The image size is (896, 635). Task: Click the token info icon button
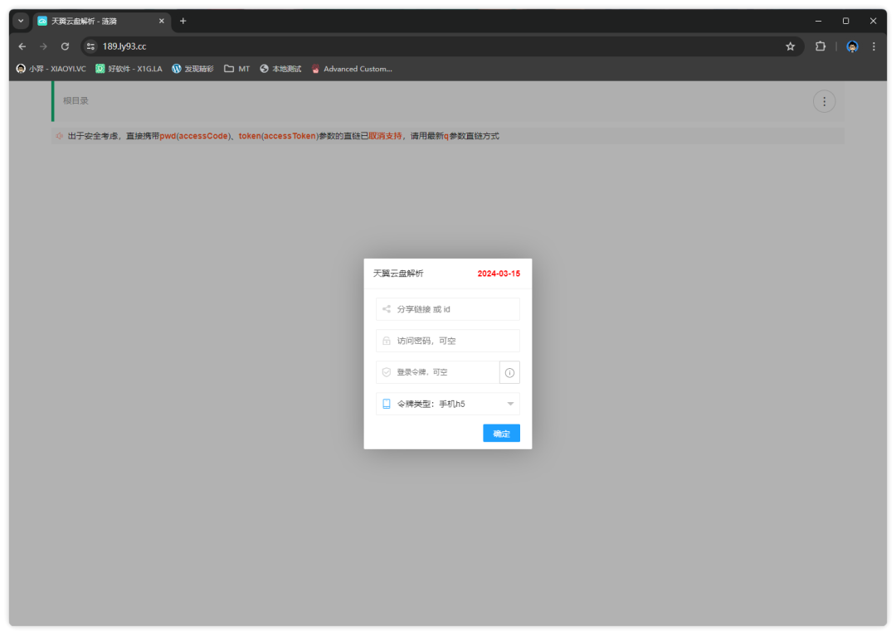(509, 372)
